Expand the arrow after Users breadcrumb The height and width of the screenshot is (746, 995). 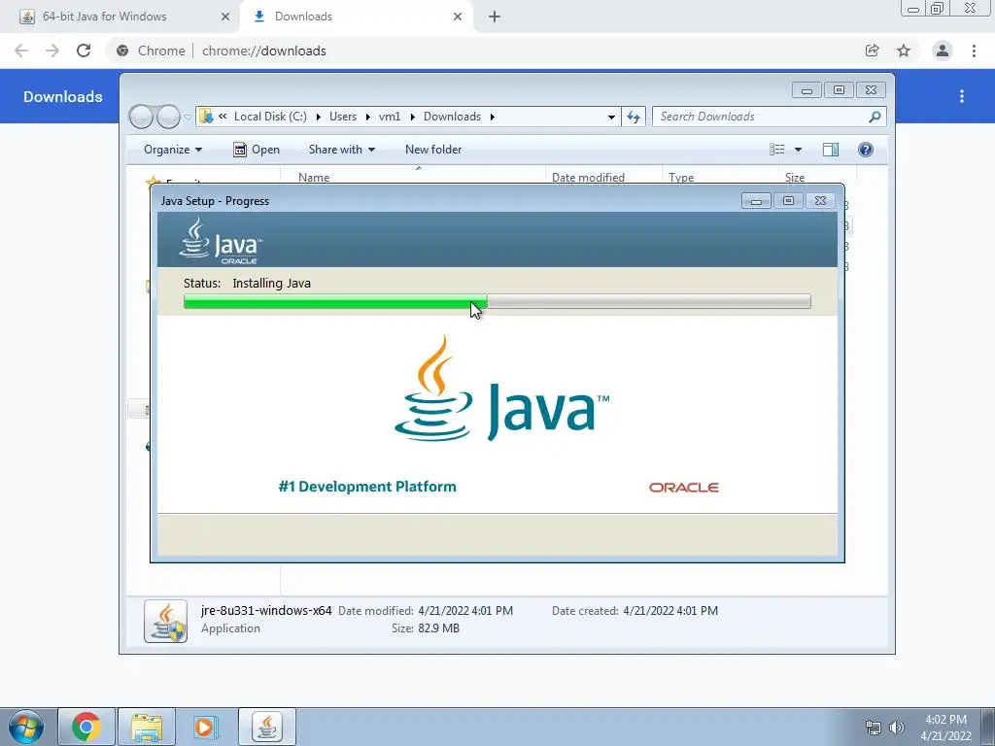click(x=368, y=117)
